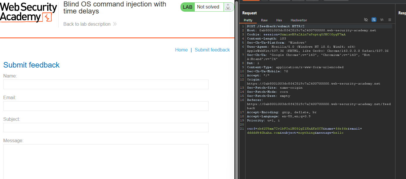The image size is (406, 179).
Task: Click into the Email input field
Action: (106, 106)
